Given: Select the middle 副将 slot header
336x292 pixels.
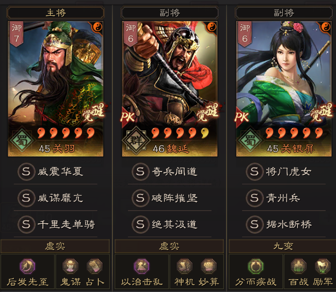Looking at the screenshot, I should click(x=169, y=13).
